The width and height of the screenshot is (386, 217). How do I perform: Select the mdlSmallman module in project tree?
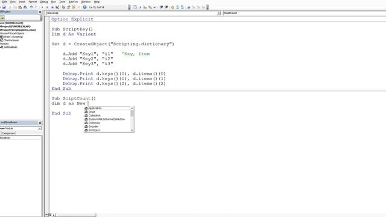(x=11, y=47)
